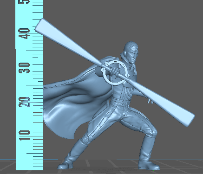This screenshot has height=174, width=203.
Task: Click the ruler label "40"
Action: point(24,33)
